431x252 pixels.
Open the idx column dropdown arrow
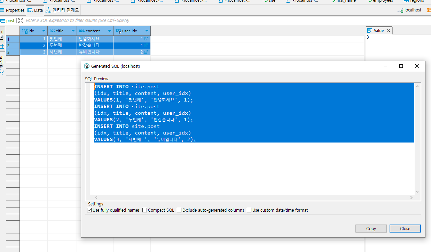pos(44,31)
